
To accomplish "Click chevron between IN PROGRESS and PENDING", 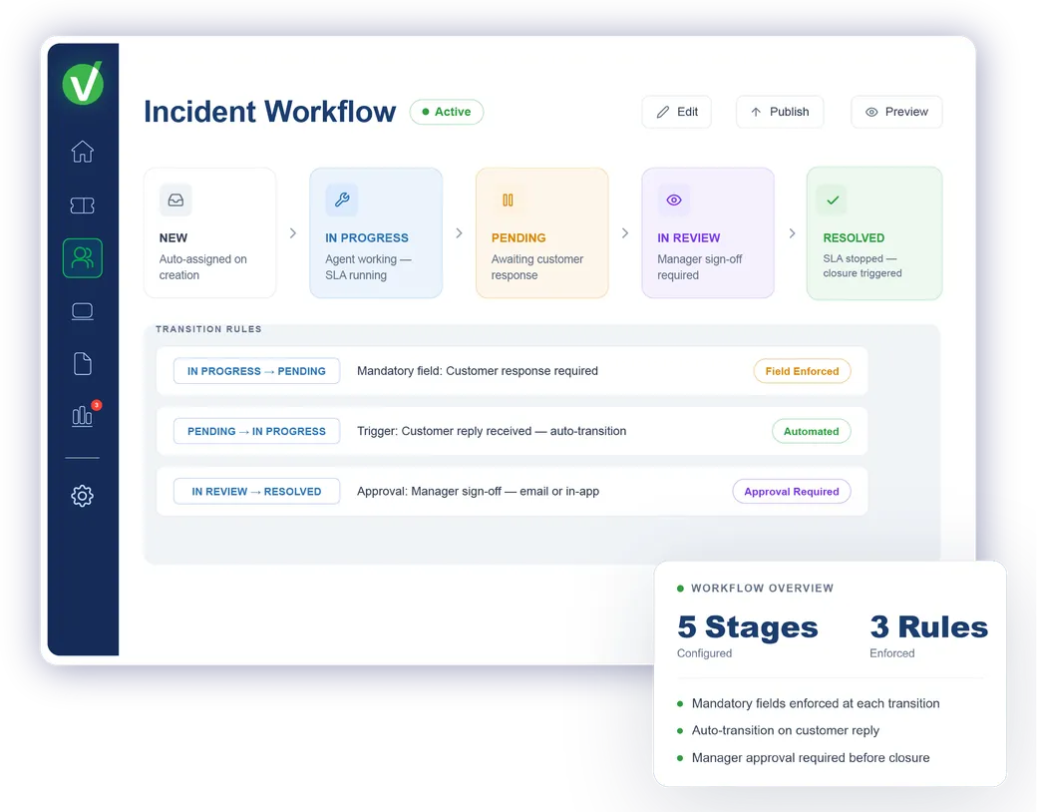I will 459,233.
